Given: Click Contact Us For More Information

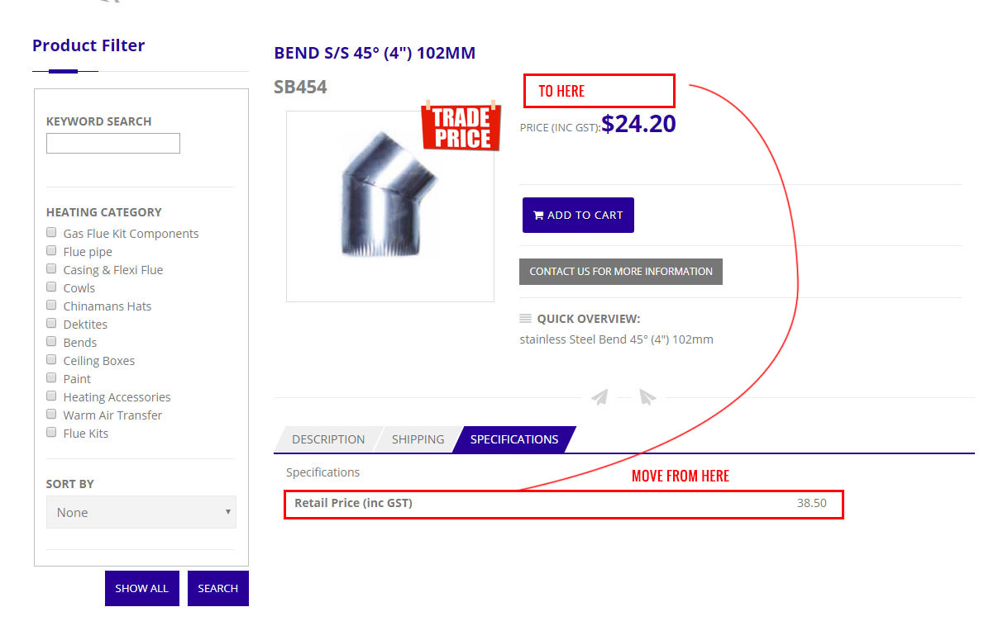Looking at the screenshot, I should [x=621, y=272].
